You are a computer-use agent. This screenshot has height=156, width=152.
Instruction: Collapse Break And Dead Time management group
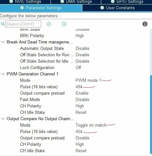(3, 42)
